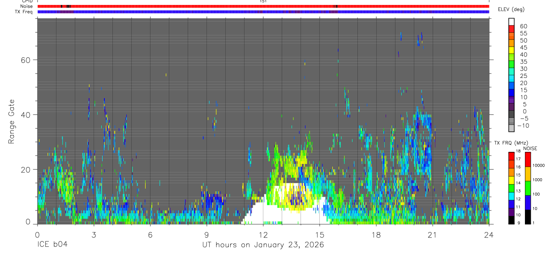
Task: Click the '3' tick label on the UT hours axis
Action: [94, 235]
